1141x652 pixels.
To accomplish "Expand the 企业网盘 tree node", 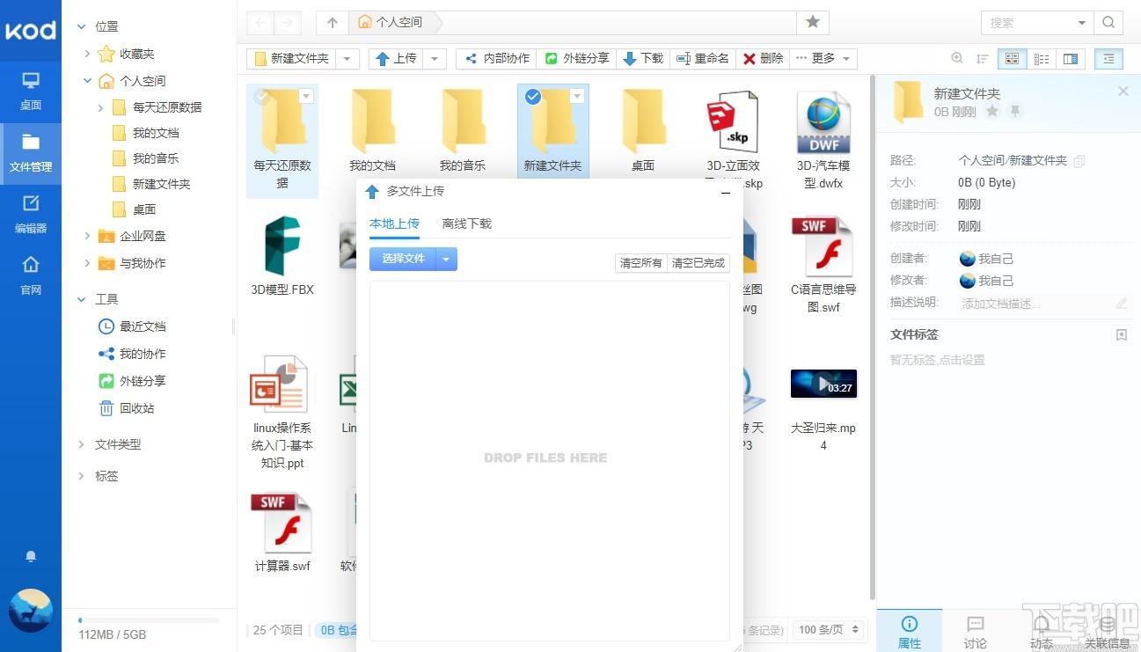I will pos(87,236).
